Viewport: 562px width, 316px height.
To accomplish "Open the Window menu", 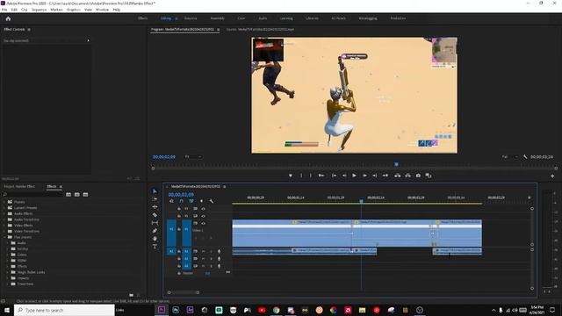I will (102, 10).
